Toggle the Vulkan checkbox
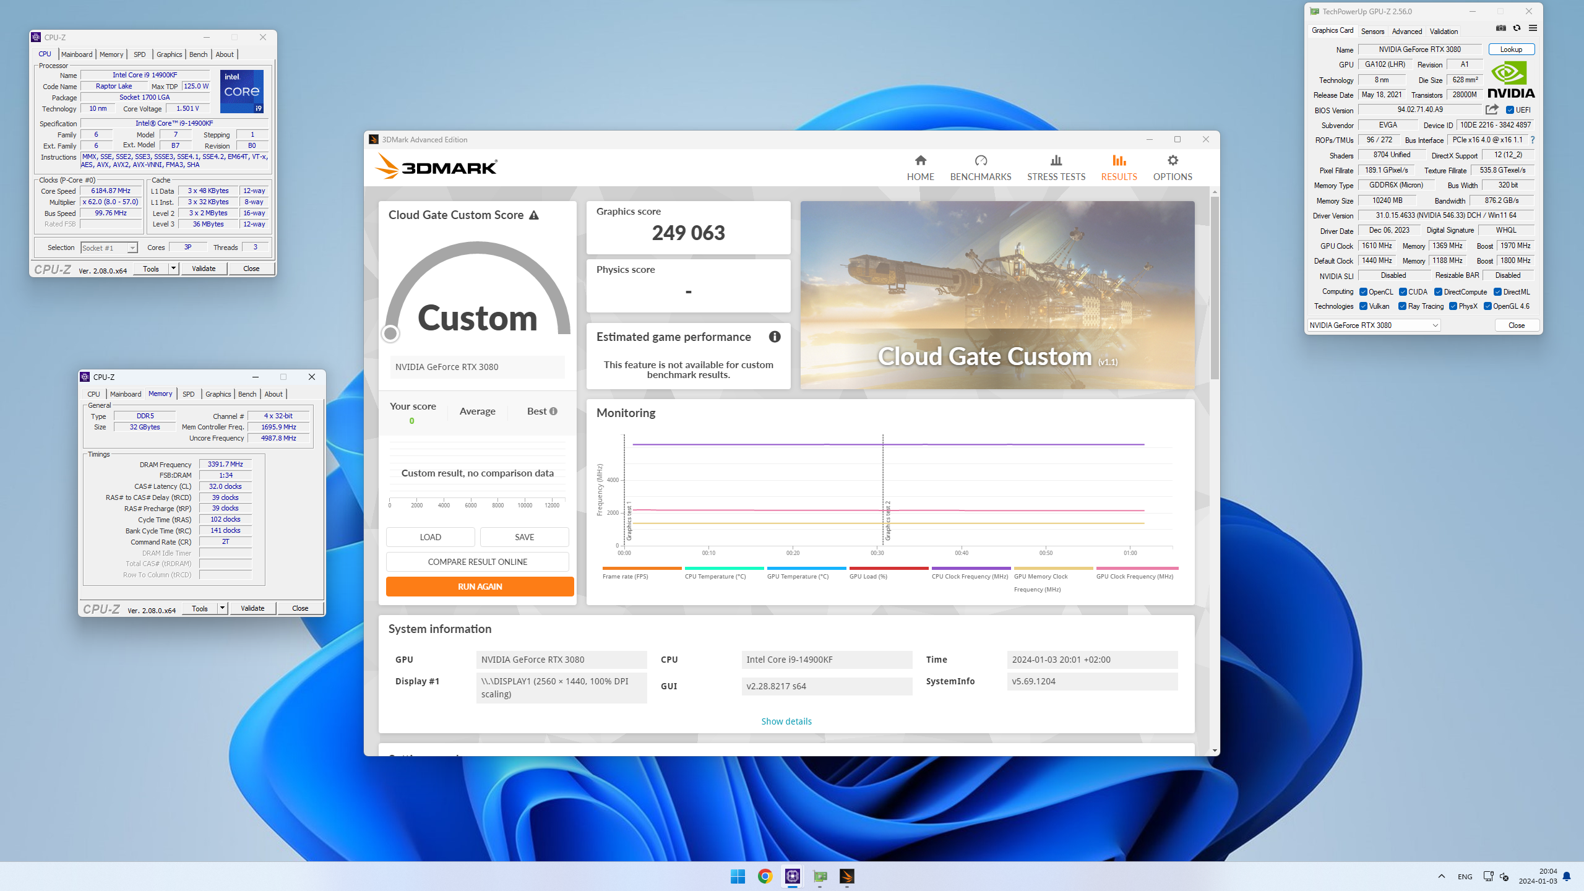Viewport: 1584px width, 891px height. click(x=1363, y=306)
